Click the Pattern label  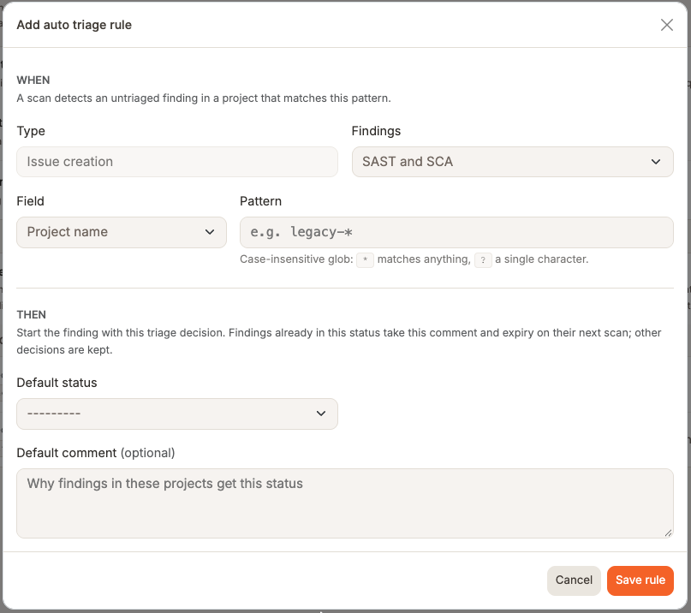260,201
